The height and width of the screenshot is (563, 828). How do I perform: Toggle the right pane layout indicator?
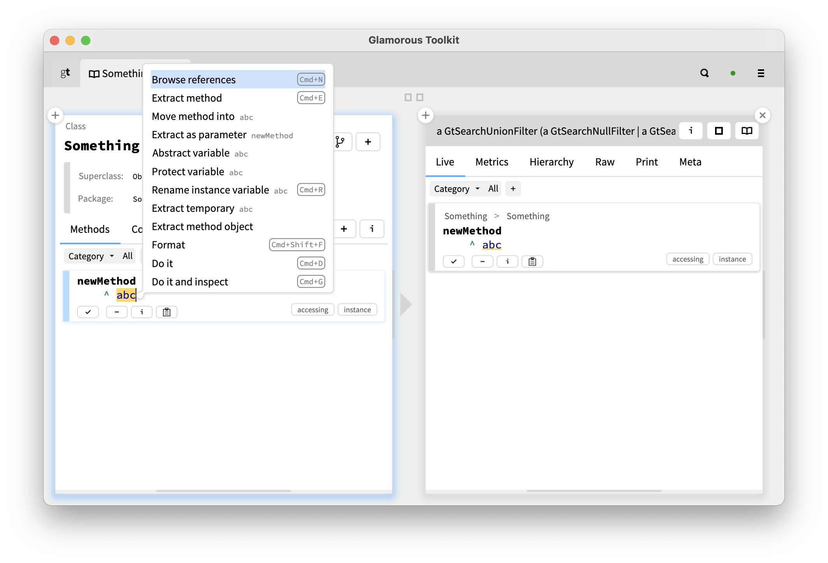pos(419,97)
